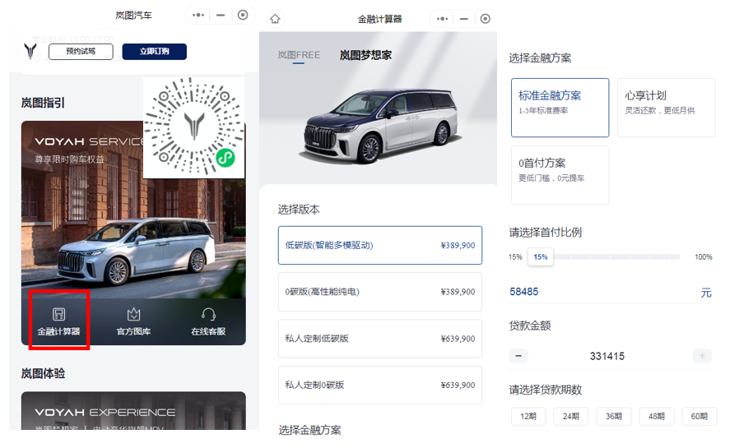The height and width of the screenshot is (448, 753).
Task: Choose the 0首付方案 plan
Action: pos(560,175)
